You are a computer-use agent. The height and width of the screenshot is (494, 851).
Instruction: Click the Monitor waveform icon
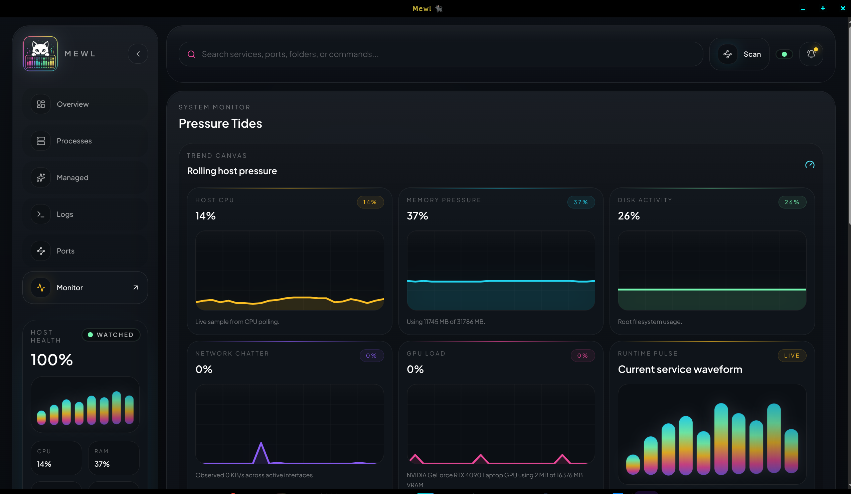tap(40, 287)
